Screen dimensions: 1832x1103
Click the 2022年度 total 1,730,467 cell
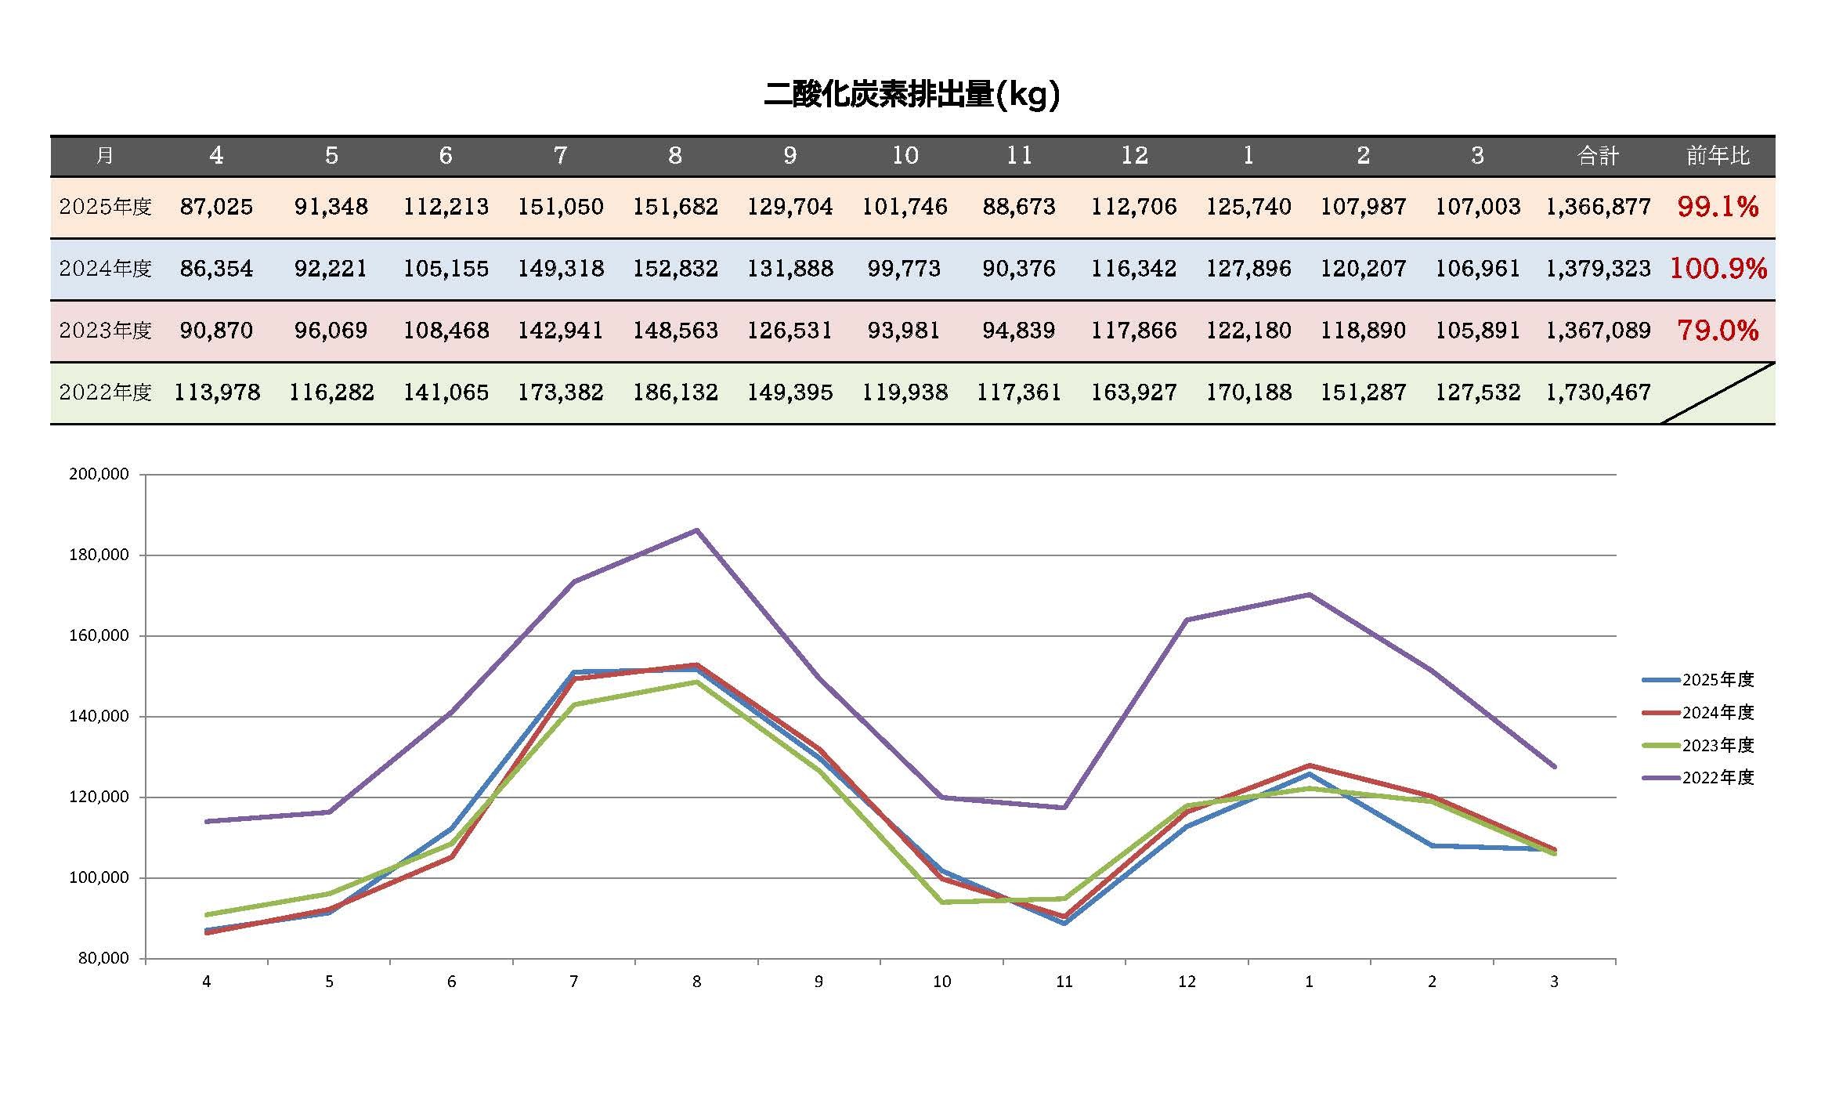(1598, 392)
